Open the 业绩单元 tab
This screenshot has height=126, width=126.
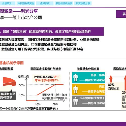coord(8,4)
